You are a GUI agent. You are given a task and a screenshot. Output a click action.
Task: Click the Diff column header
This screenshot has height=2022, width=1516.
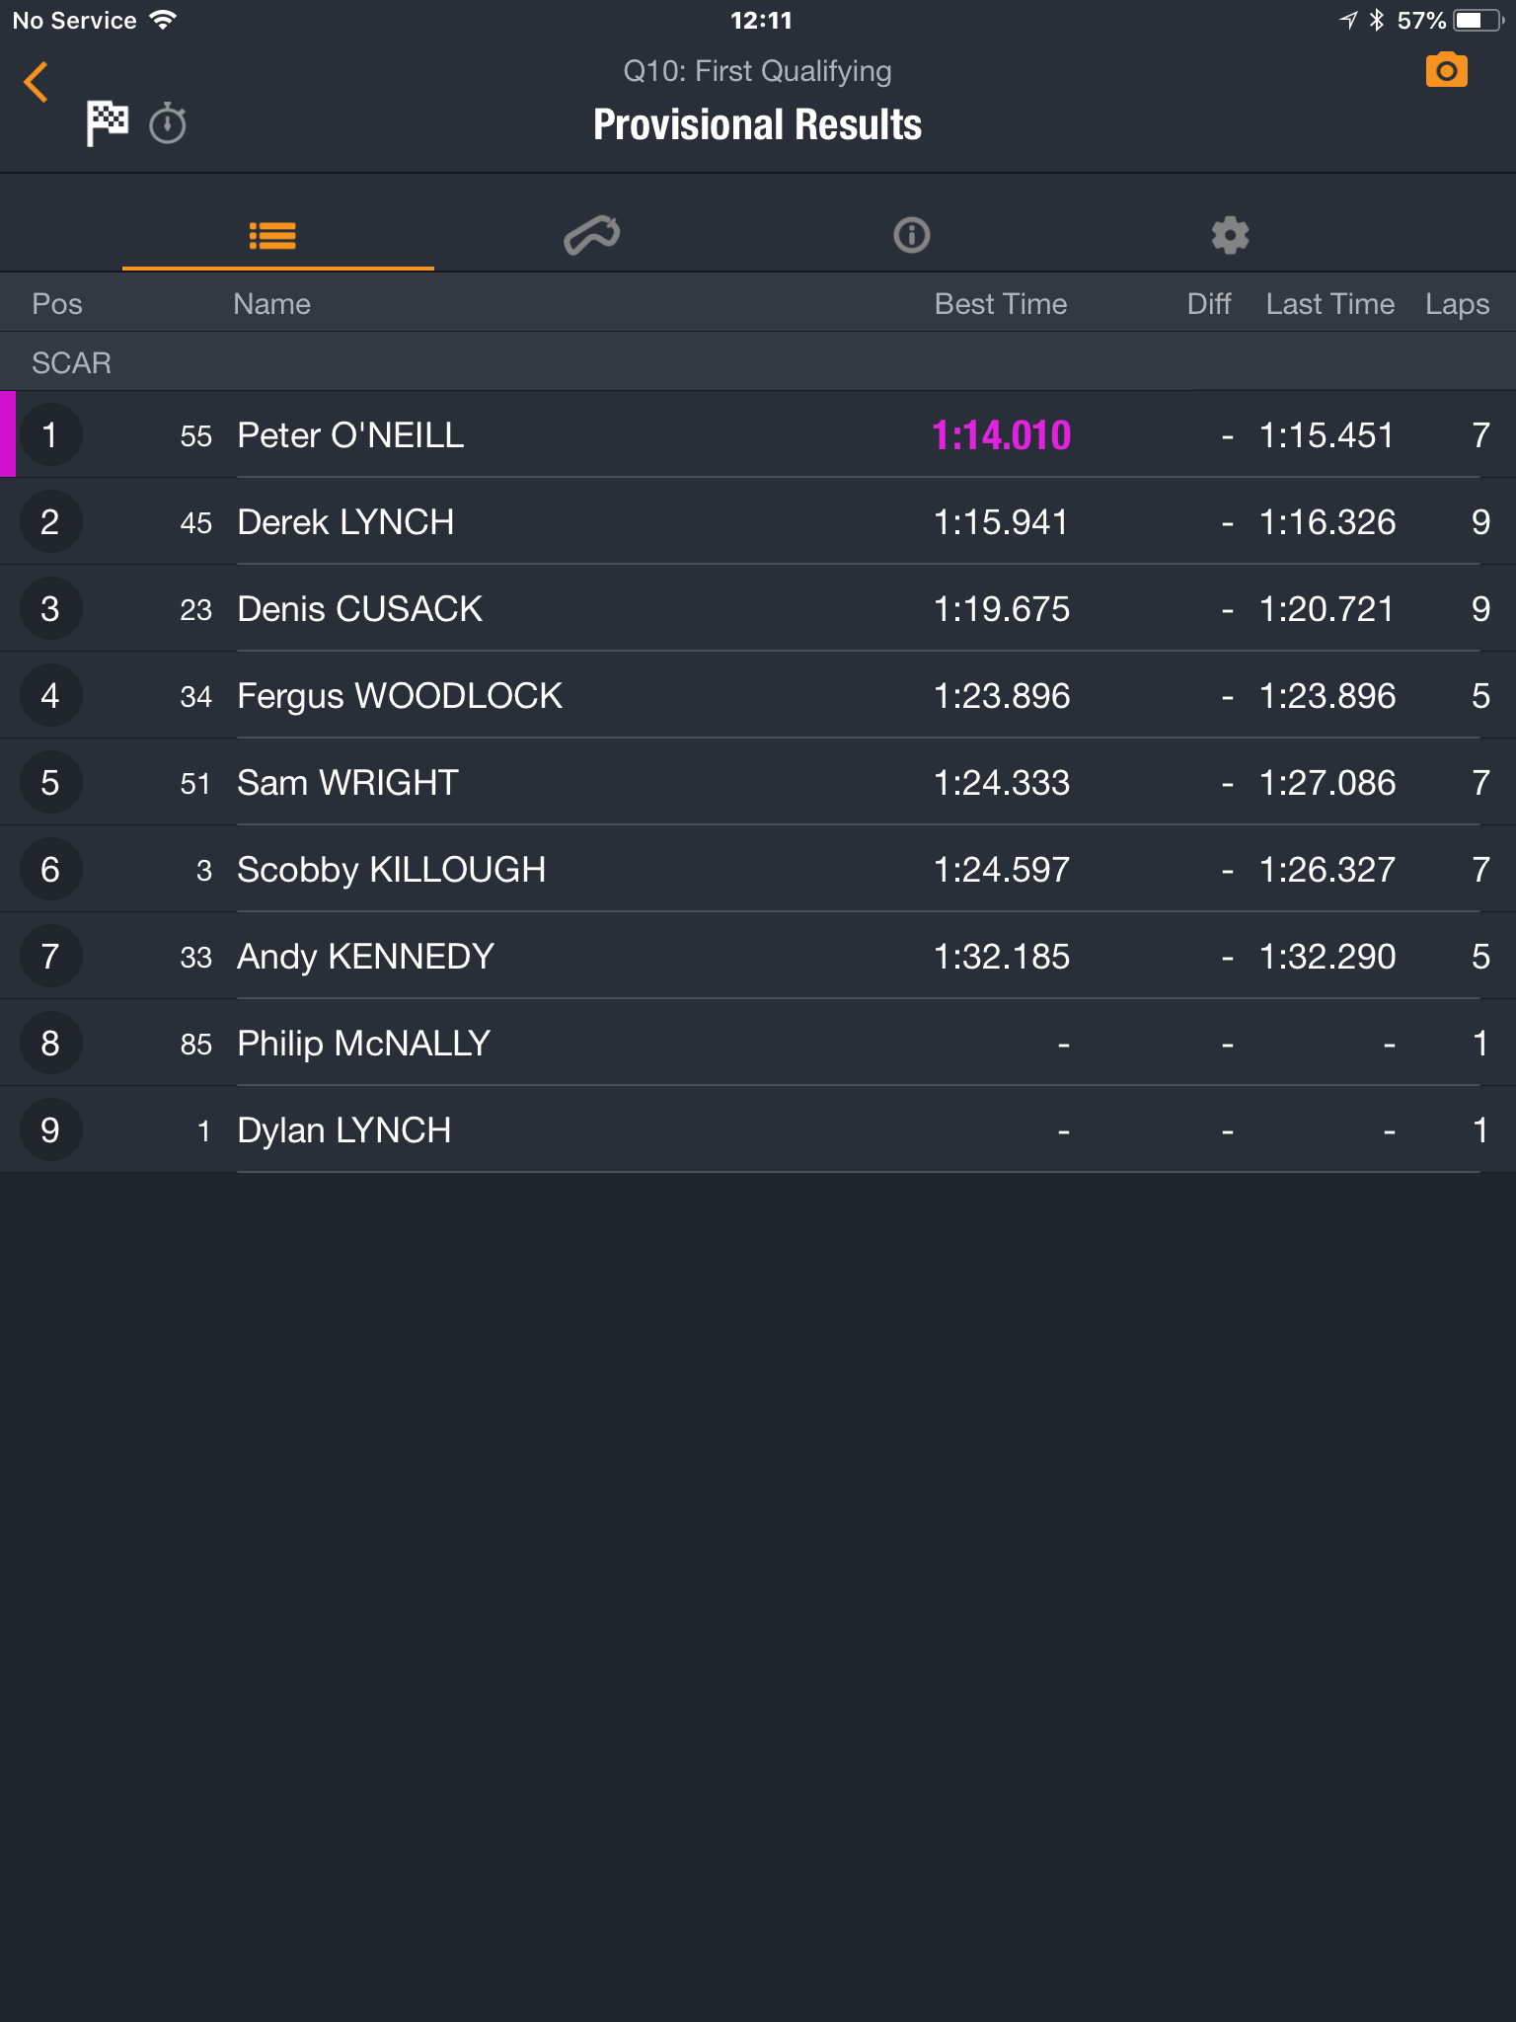(x=1209, y=303)
